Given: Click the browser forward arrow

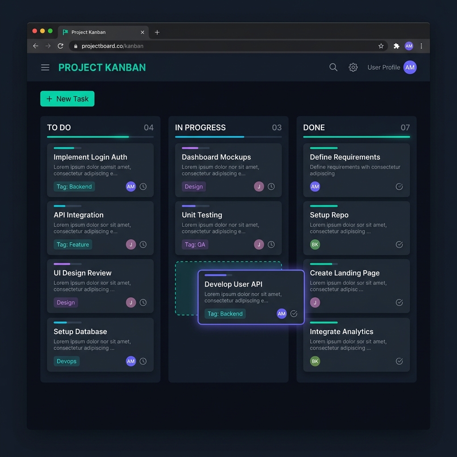Looking at the screenshot, I should [x=48, y=46].
